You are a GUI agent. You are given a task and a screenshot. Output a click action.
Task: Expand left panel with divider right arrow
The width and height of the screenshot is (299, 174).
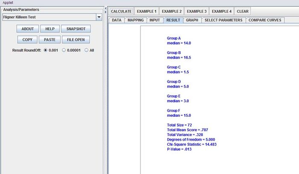tap(106, 12)
